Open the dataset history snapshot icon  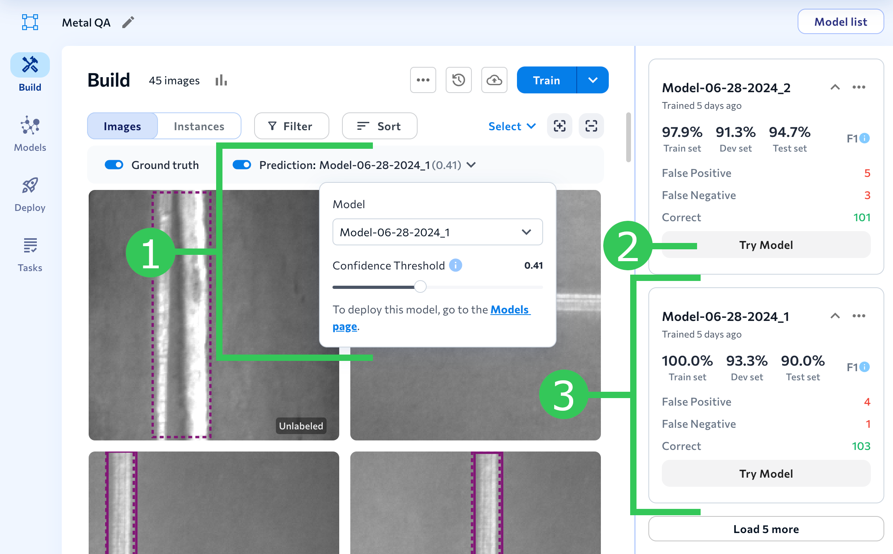click(x=459, y=80)
